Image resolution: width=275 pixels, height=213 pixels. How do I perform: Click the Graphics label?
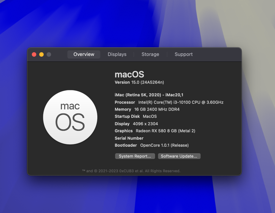124,131
